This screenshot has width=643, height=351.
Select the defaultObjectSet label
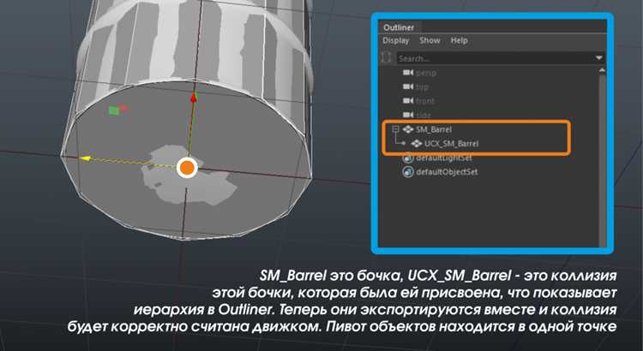(447, 172)
